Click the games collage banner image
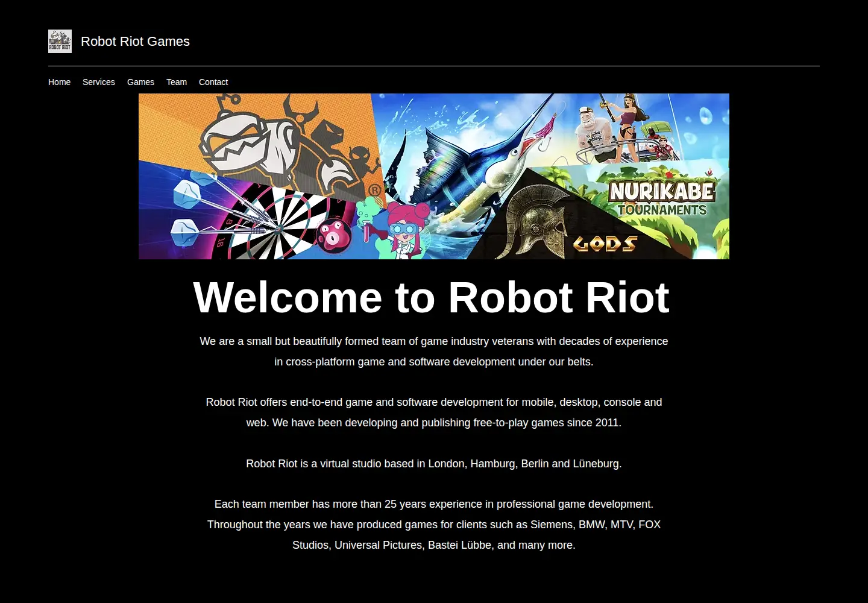The width and height of the screenshot is (868, 603). tap(434, 176)
